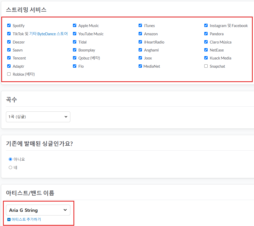This screenshot has width=254, height=226.
Task: Toggle the Claro Música checkbox
Action: click(x=206, y=42)
